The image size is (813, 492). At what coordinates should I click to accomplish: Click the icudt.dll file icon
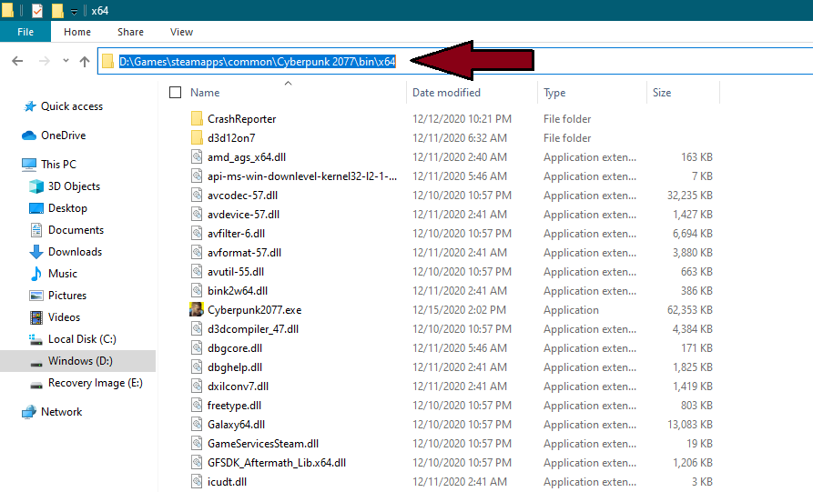tap(197, 482)
